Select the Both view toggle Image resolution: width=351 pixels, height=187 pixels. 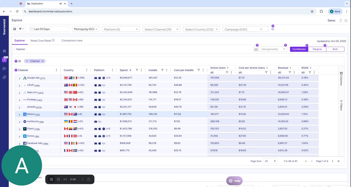point(335,49)
